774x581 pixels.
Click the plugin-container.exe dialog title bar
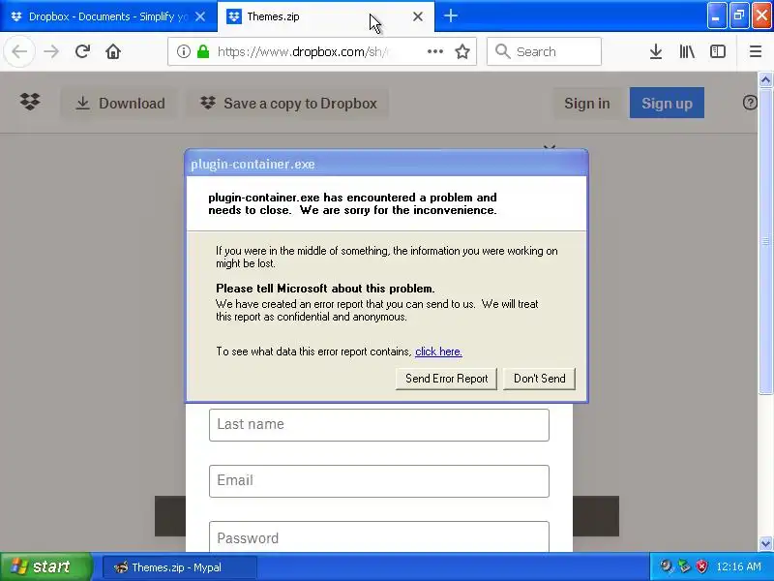[x=386, y=164]
